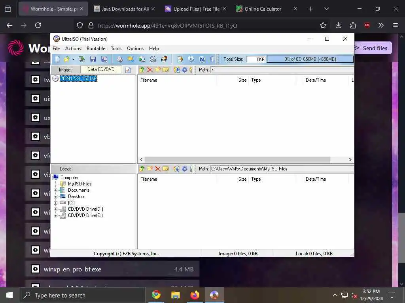
Task: Click the Mount to Virtual Drive icon
Action: pyautogui.click(x=153, y=59)
